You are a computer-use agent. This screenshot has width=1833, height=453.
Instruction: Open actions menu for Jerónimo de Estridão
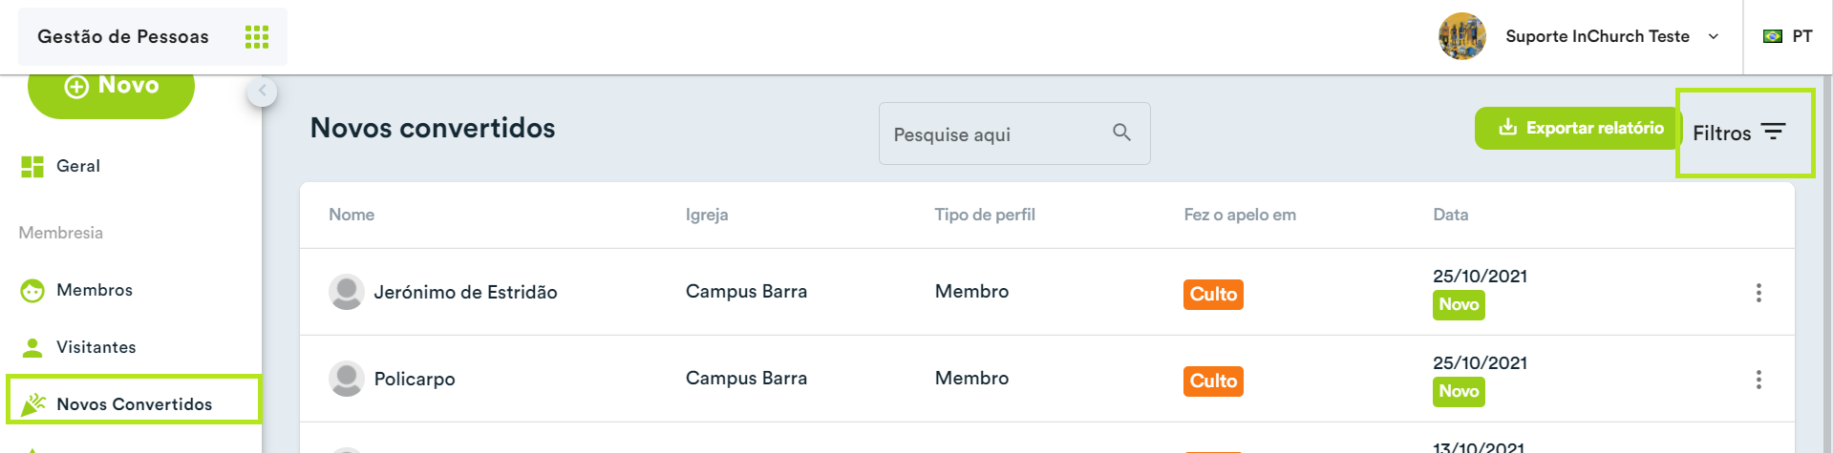(x=1758, y=293)
